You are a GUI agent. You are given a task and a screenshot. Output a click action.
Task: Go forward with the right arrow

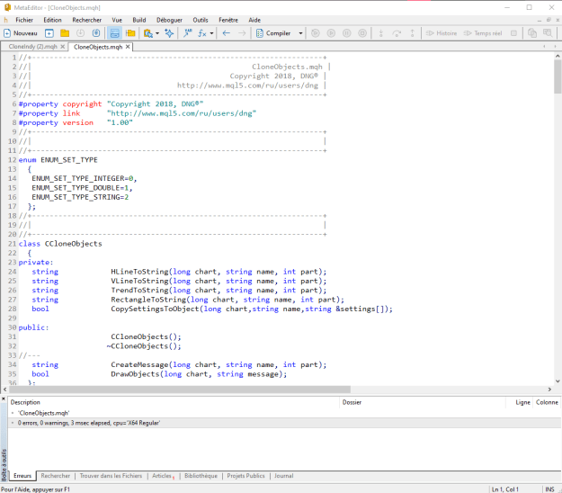tap(242, 33)
